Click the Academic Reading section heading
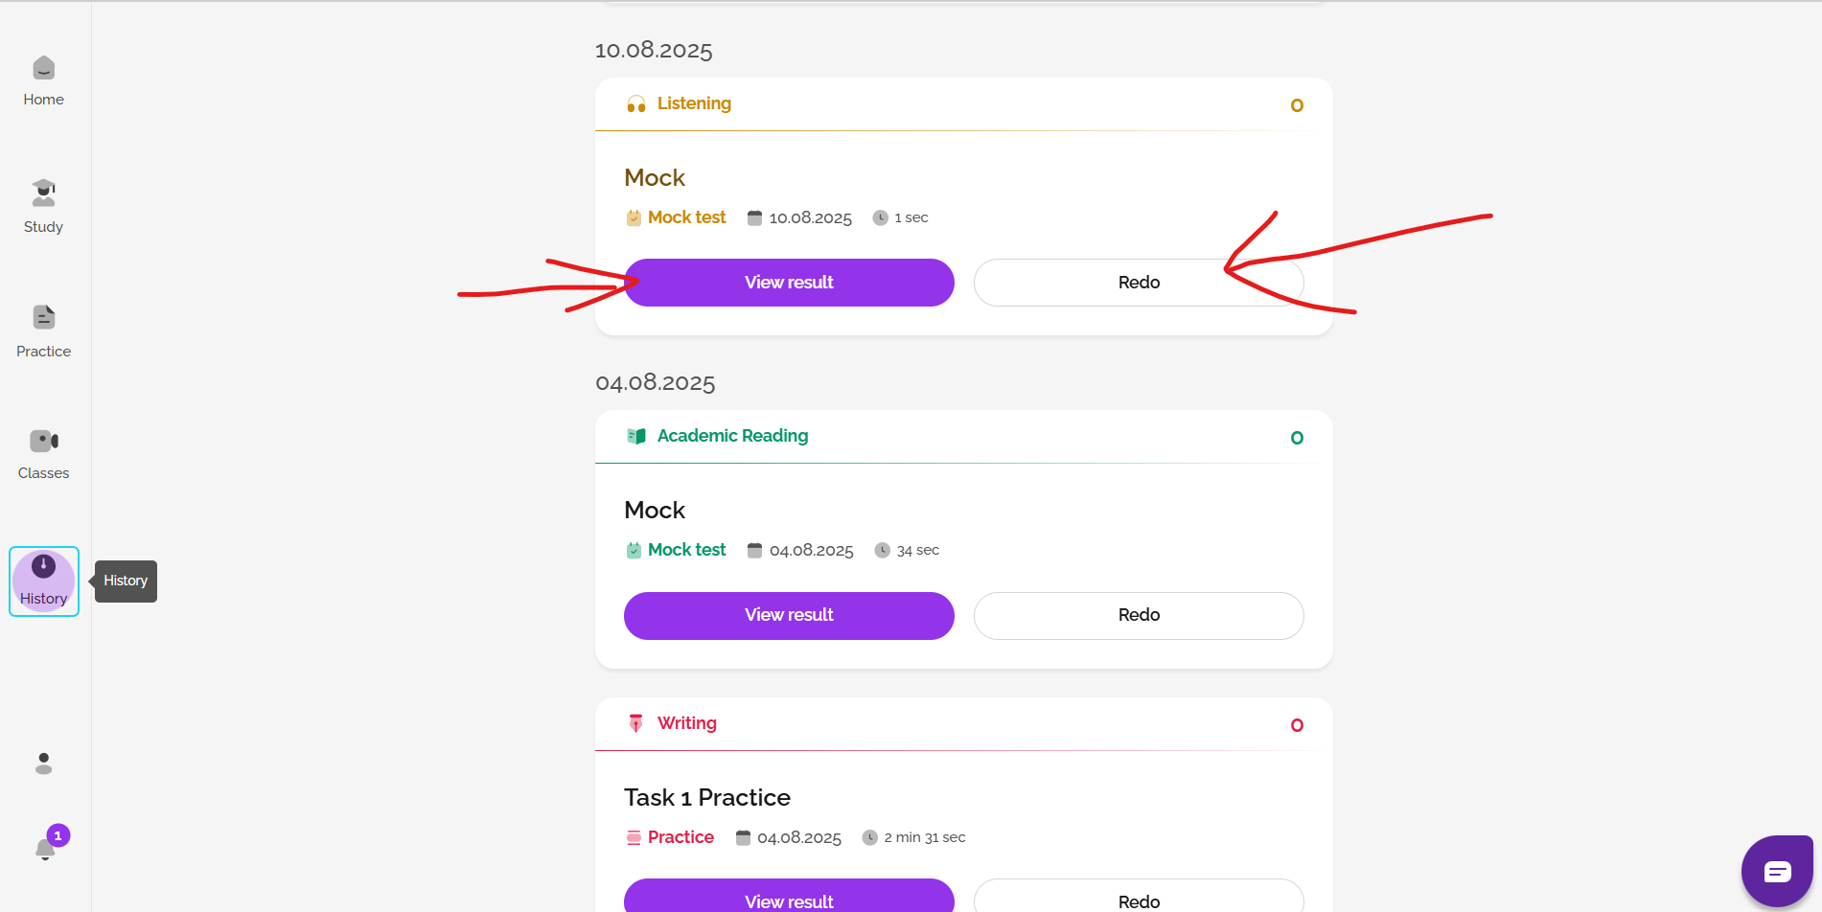 pos(732,436)
